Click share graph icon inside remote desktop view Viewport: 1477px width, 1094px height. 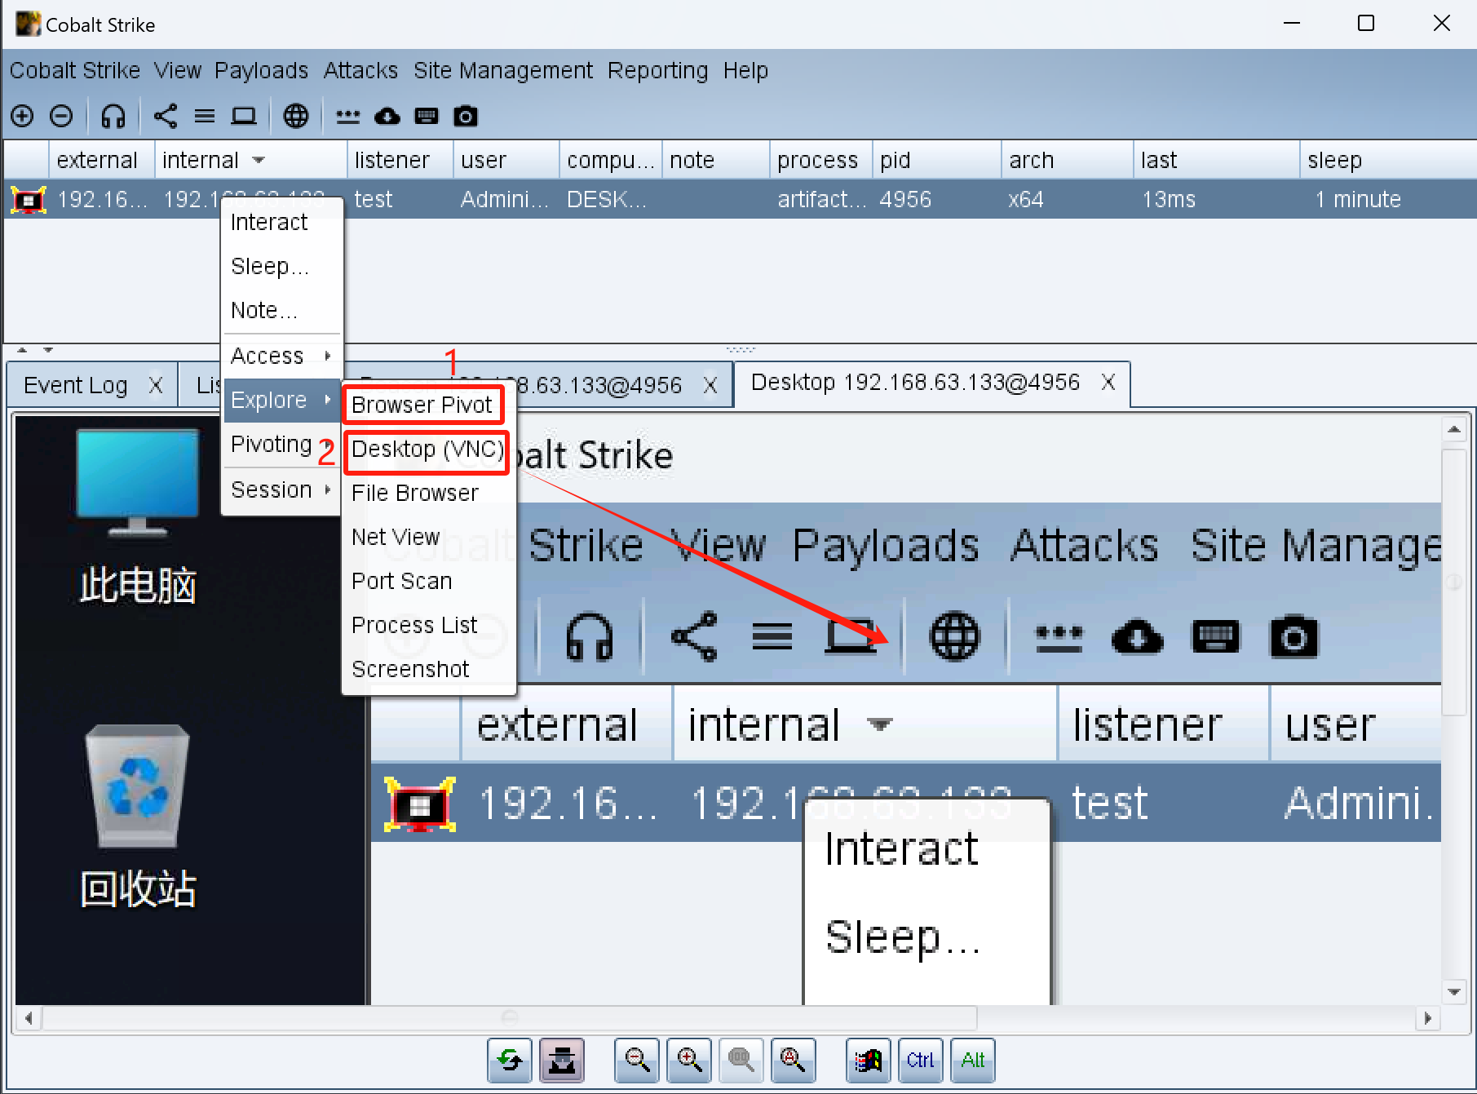point(694,637)
